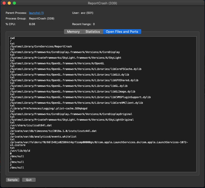Quit the ReportCrash process
The width and height of the screenshot is (205, 188).
point(29,180)
